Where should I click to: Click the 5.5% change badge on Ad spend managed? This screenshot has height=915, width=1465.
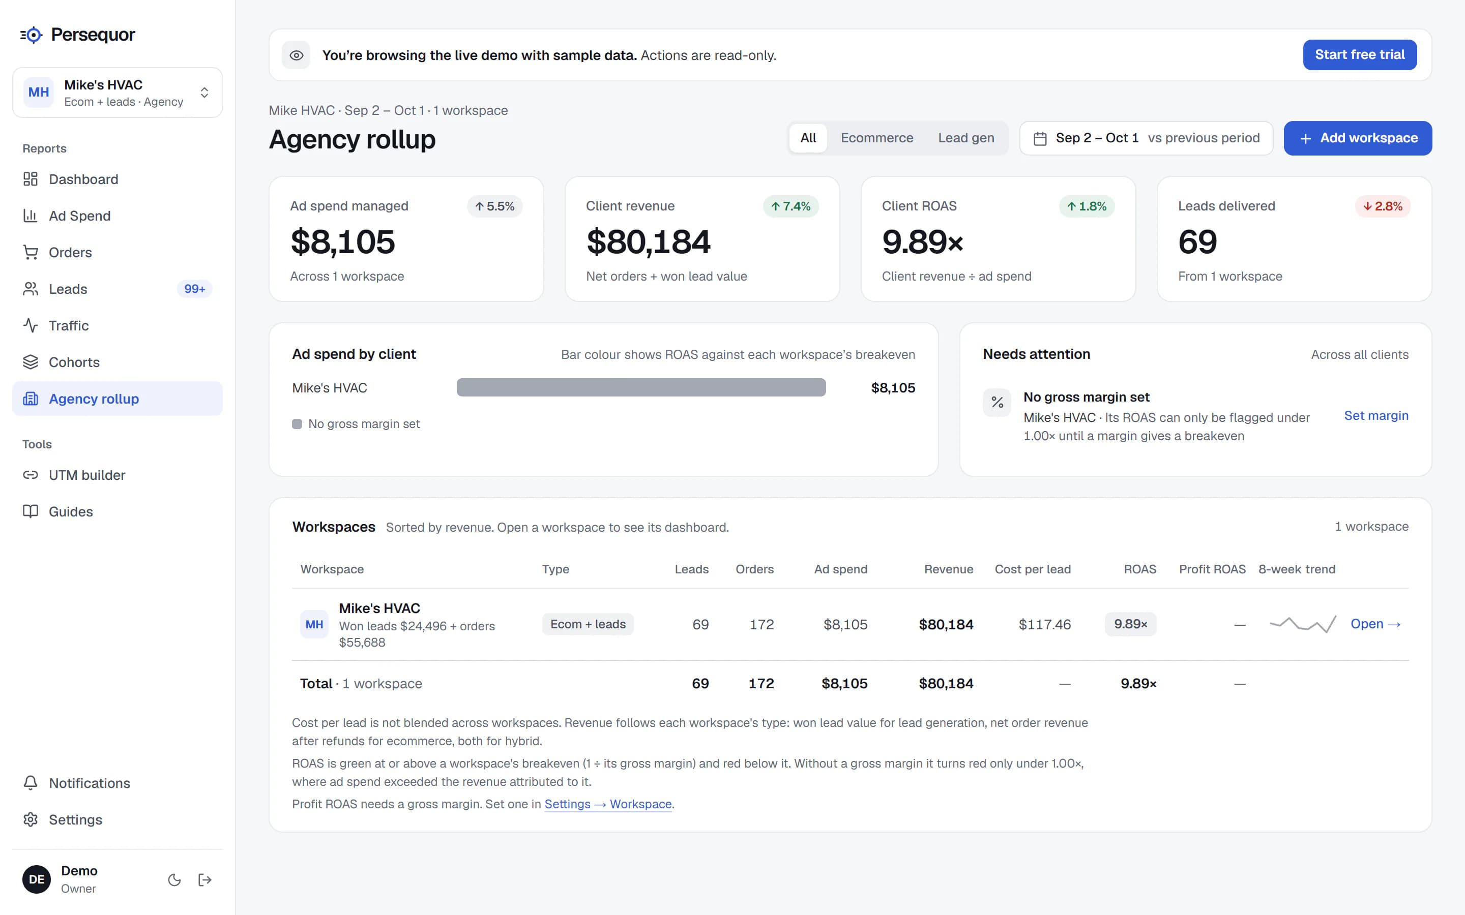pyautogui.click(x=494, y=206)
